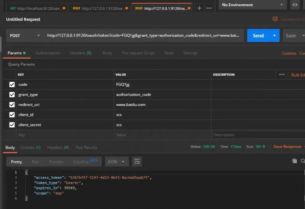Click the Untitled Request title
305x209 pixels.
(x=23, y=19)
